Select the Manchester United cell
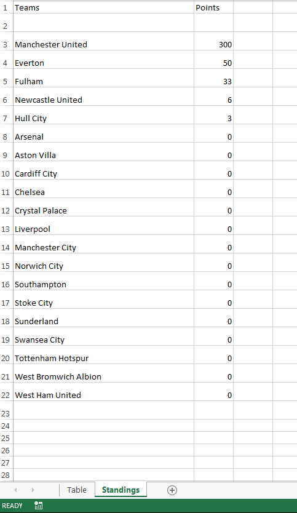Screen dimensions: 297x513 [x=104, y=44]
